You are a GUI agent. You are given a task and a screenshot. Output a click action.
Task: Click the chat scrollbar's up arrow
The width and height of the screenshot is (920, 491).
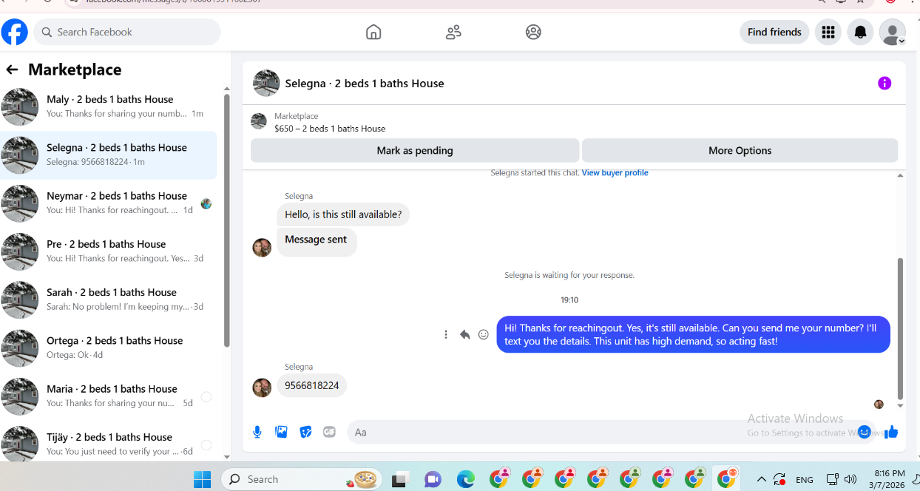click(x=900, y=176)
